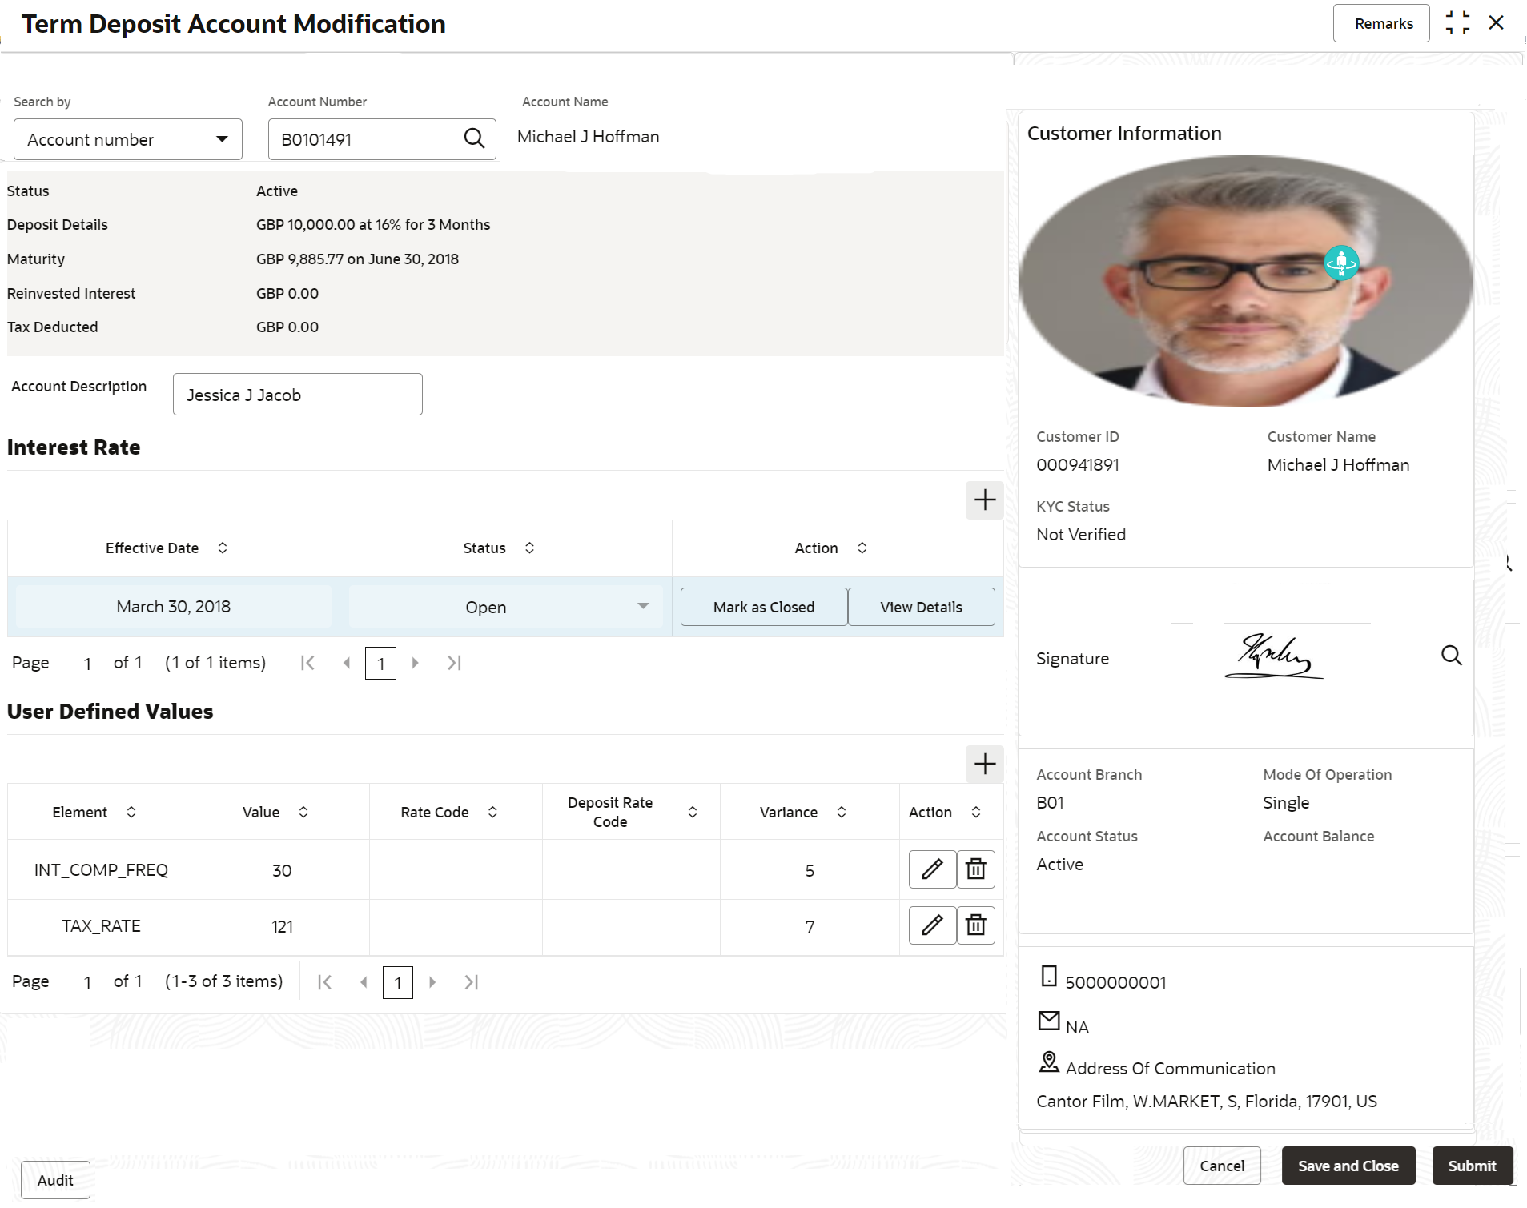1527x1208 pixels.
Task: Delete the TAX_RATE row
Action: [x=975, y=925]
